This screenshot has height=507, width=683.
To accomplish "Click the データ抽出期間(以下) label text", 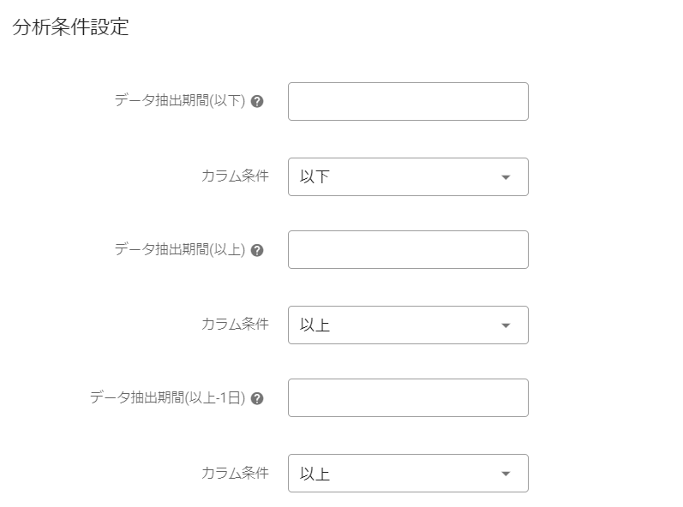I will (x=180, y=102).
